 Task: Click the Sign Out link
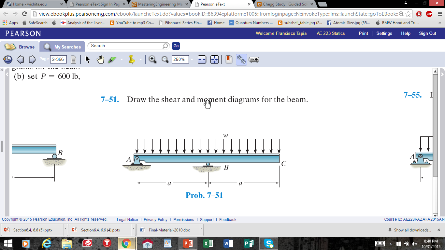click(428, 33)
